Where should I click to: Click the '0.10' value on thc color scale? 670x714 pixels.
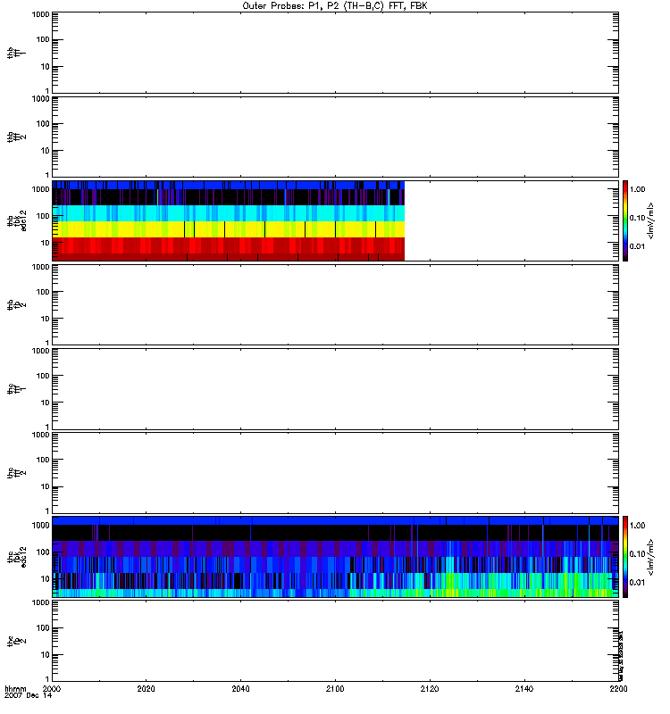[x=637, y=554]
